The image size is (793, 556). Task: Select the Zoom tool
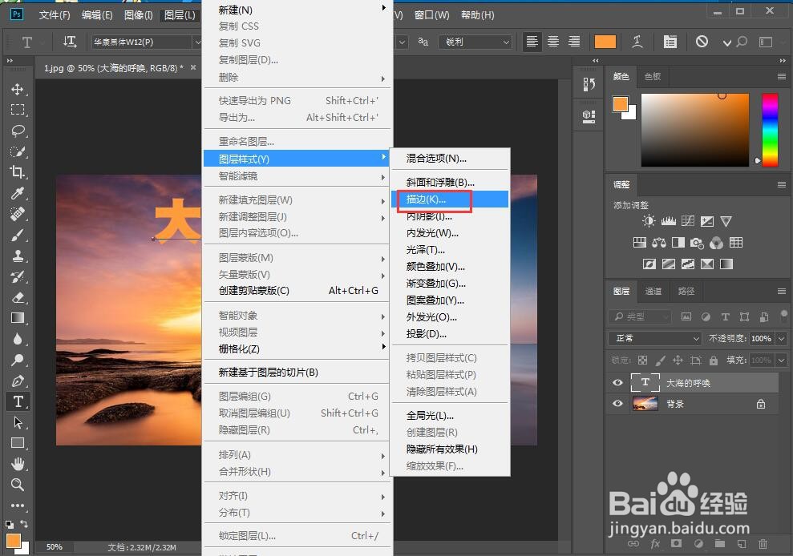(x=18, y=485)
